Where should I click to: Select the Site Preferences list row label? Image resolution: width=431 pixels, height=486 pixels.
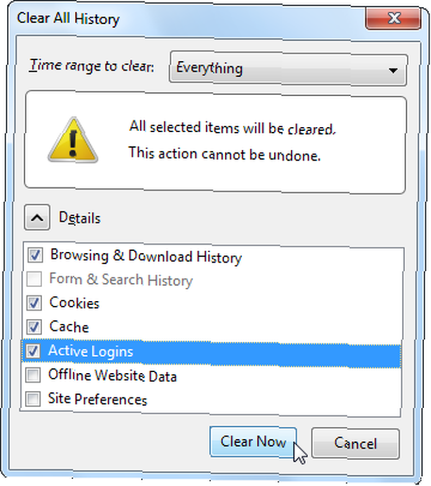(98, 399)
